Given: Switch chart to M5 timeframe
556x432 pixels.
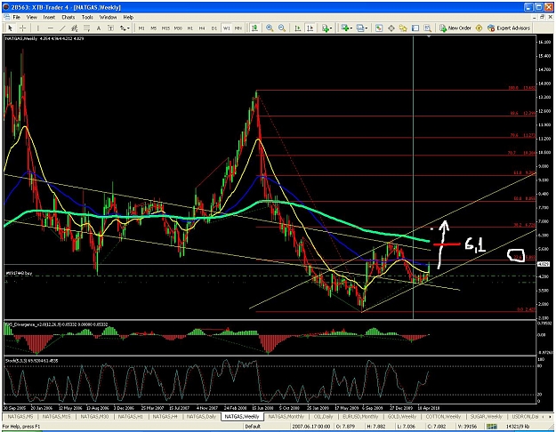Looking at the screenshot, I should coord(153,28).
